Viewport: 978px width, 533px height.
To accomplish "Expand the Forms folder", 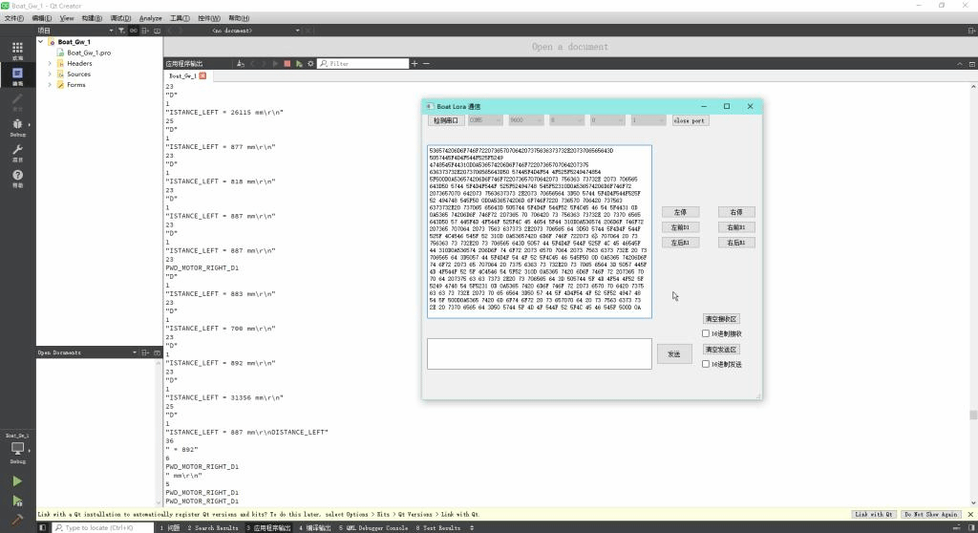I will (50, 84).
